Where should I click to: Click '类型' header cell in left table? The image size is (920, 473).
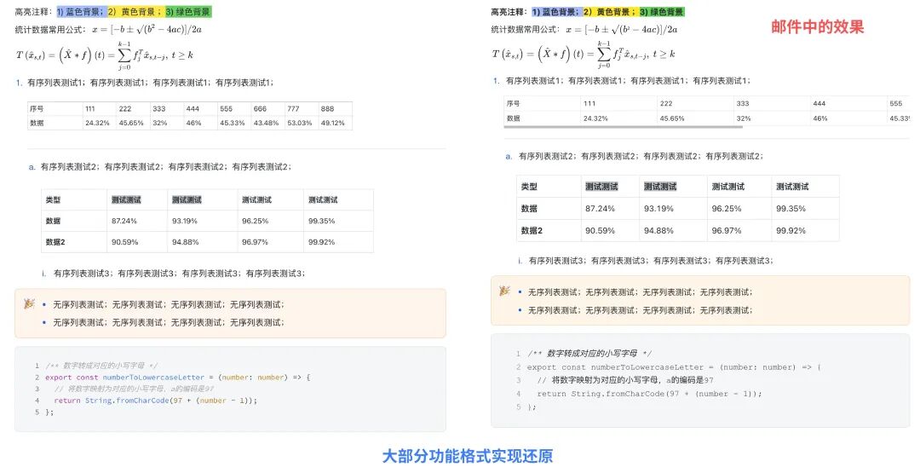point(74,199)
